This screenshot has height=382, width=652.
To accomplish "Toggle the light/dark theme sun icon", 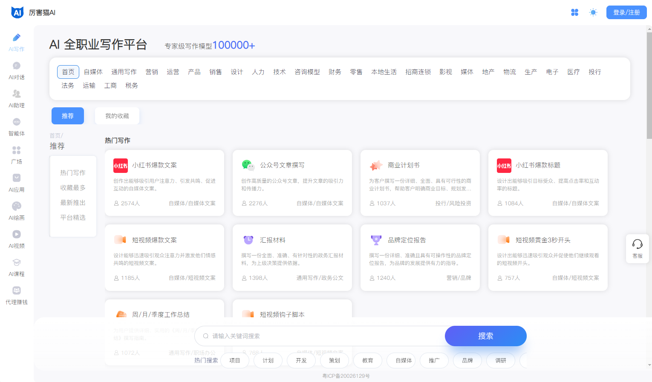I will 593,12.
